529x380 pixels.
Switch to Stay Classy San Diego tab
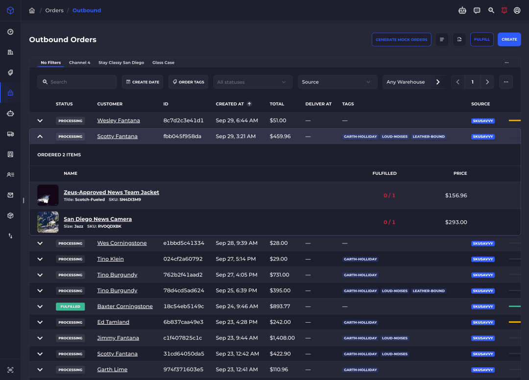[x=121, y=63]
